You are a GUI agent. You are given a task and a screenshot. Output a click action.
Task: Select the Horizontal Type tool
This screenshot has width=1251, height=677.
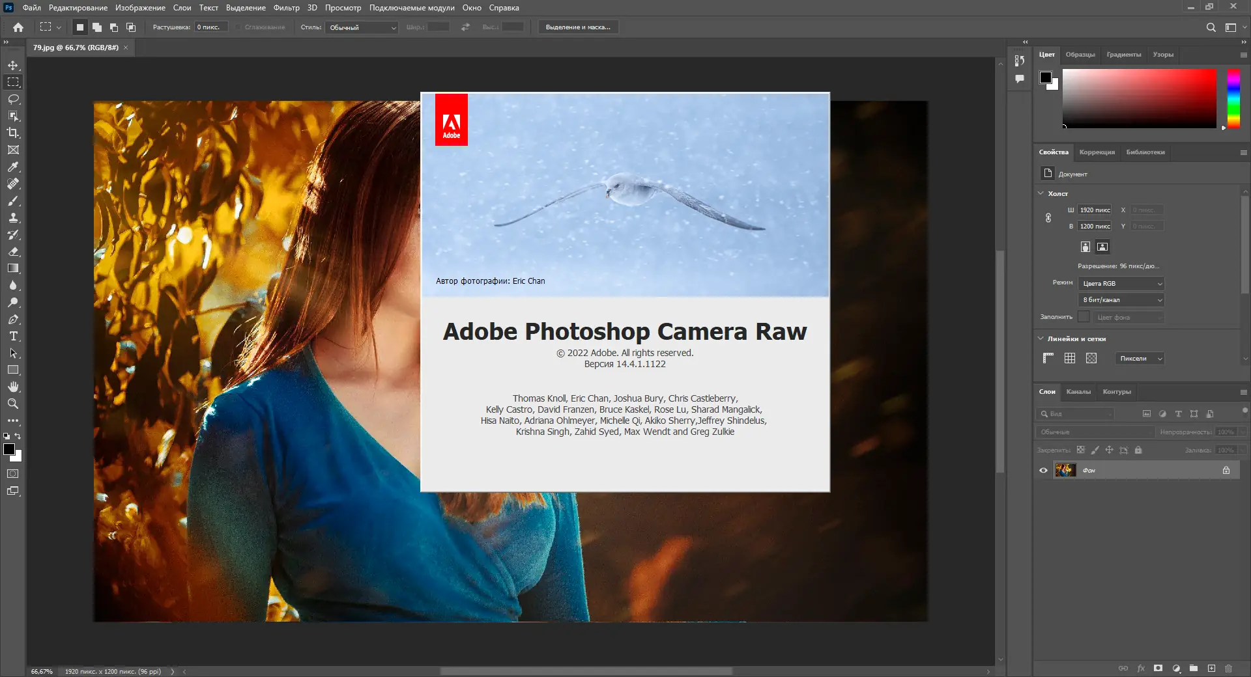coord(13,336)
